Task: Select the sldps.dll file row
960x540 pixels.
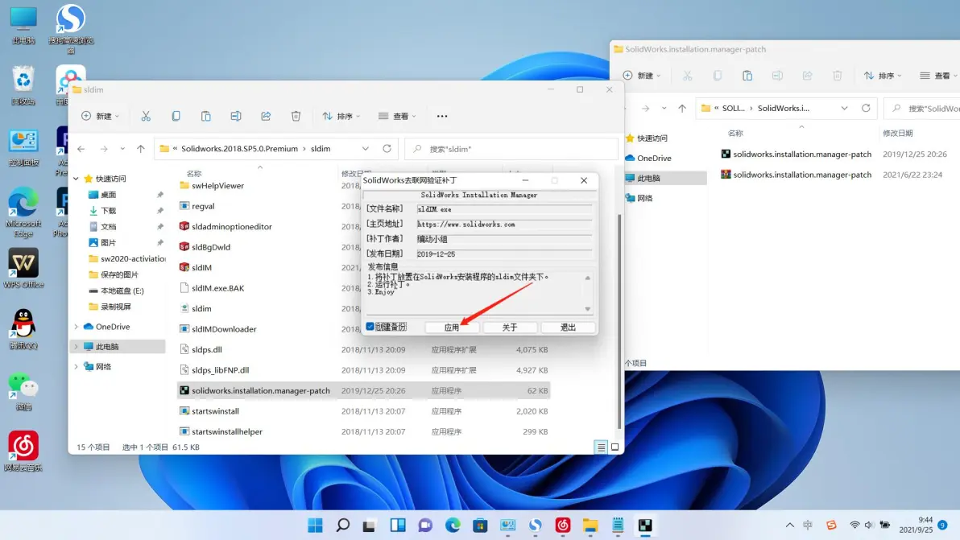Action: (364, 350)
